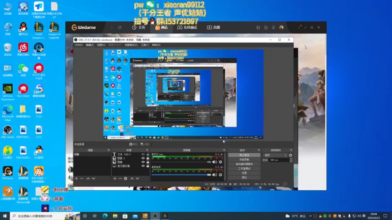Open OBS 编辑(E) menu
Screen dimensions: 392x220
pyautogui.click(x=90, y=45)
